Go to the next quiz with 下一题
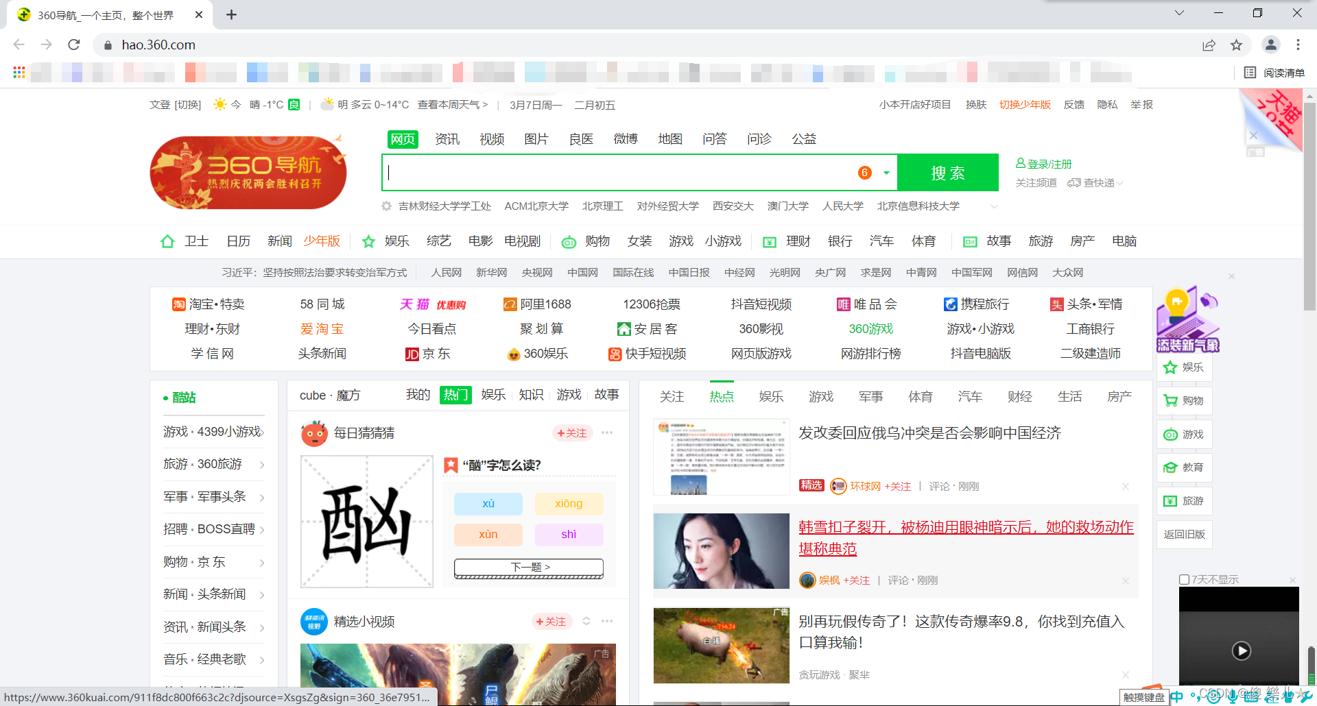Viewport: 1317px width, 706px height. (529, 568)
